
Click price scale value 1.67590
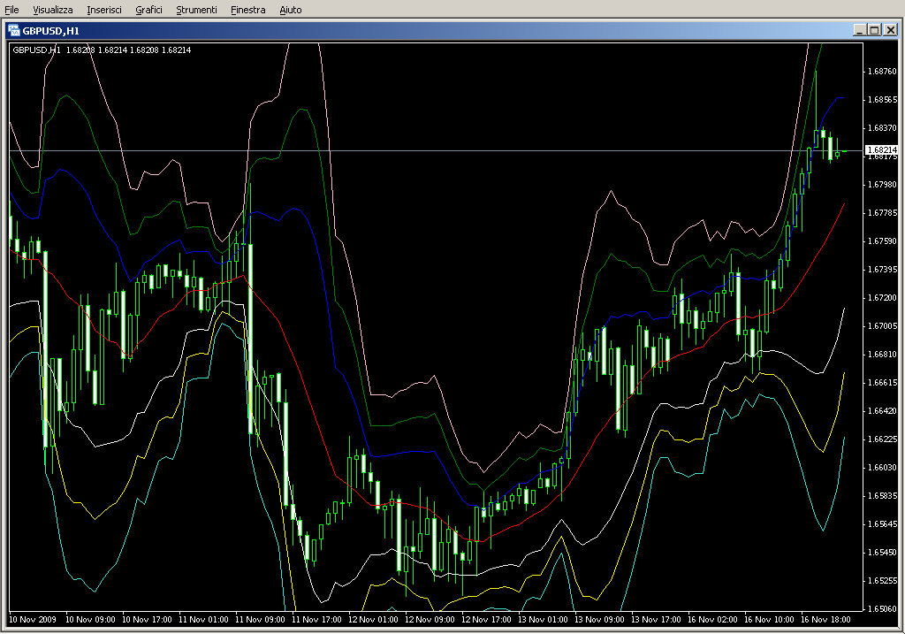[x=883, y=241]
